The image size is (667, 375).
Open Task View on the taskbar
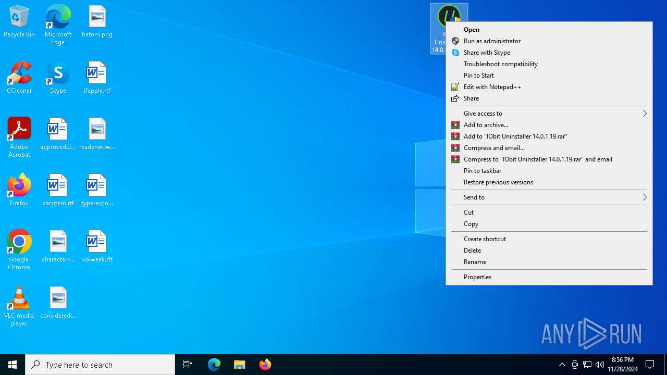[188, 365]
